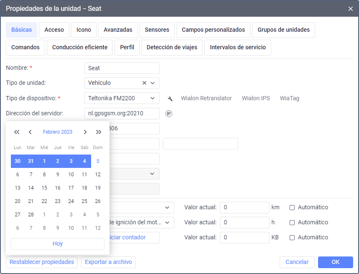Go to next month in calendar
This screenshot has height=274, width=359.
coord(85,132)
